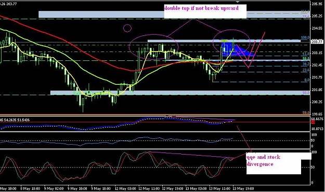Select the "double top if not break upward" text label
Image resolution: width=325 pixels, height=192 pixels.
pyautogui.click(x=201, y=8)
